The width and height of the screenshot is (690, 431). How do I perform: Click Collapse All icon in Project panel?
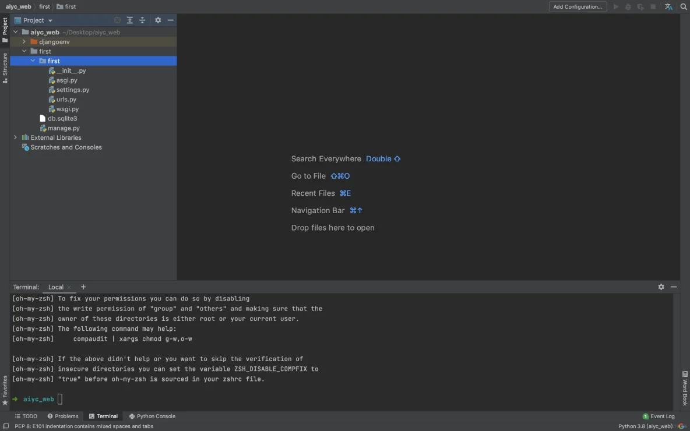(142, 20)
